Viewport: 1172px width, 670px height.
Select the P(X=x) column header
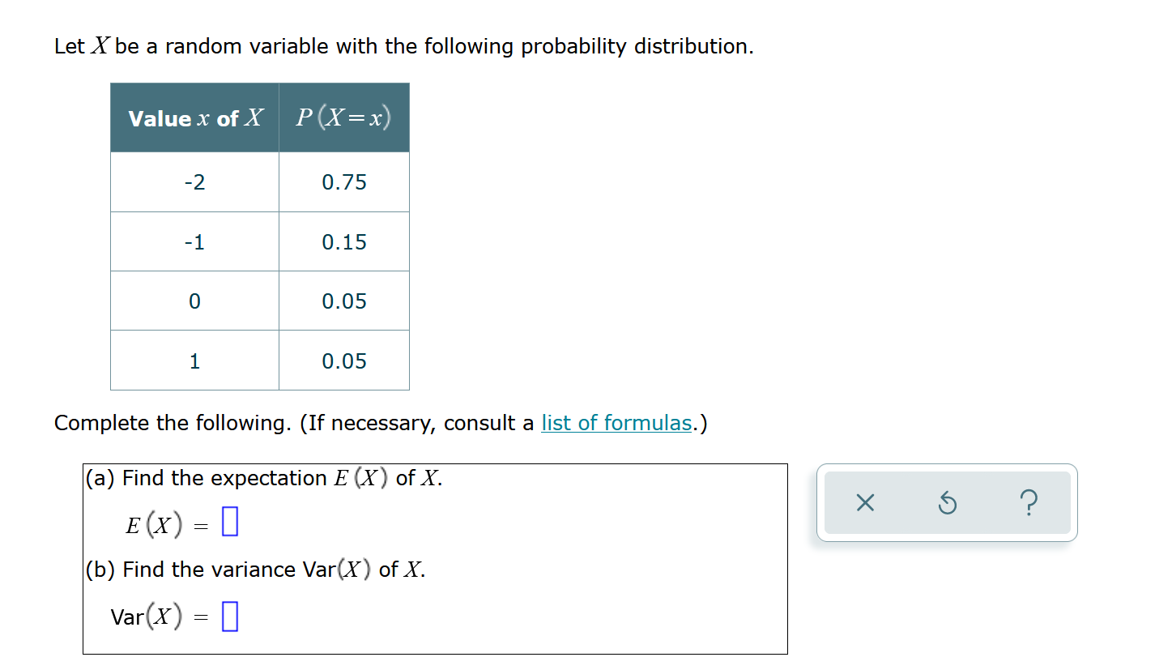344,117
